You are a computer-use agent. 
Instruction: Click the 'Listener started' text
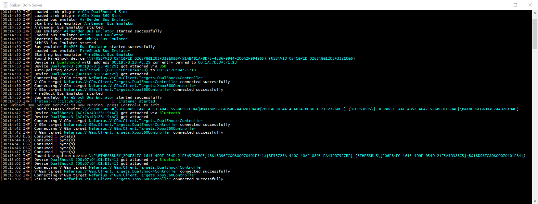tap(137, 101)
